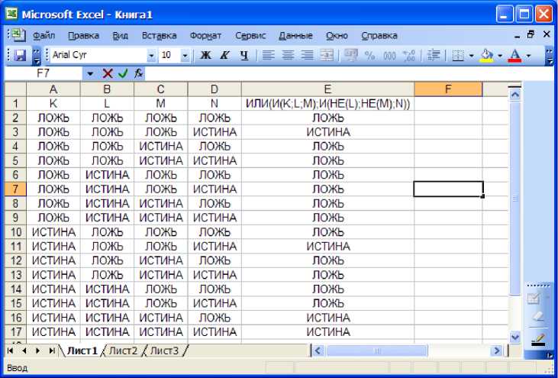Click horizontal scrollbar right arrow
This screenshot has width=558, height=378.
(495, 351)
